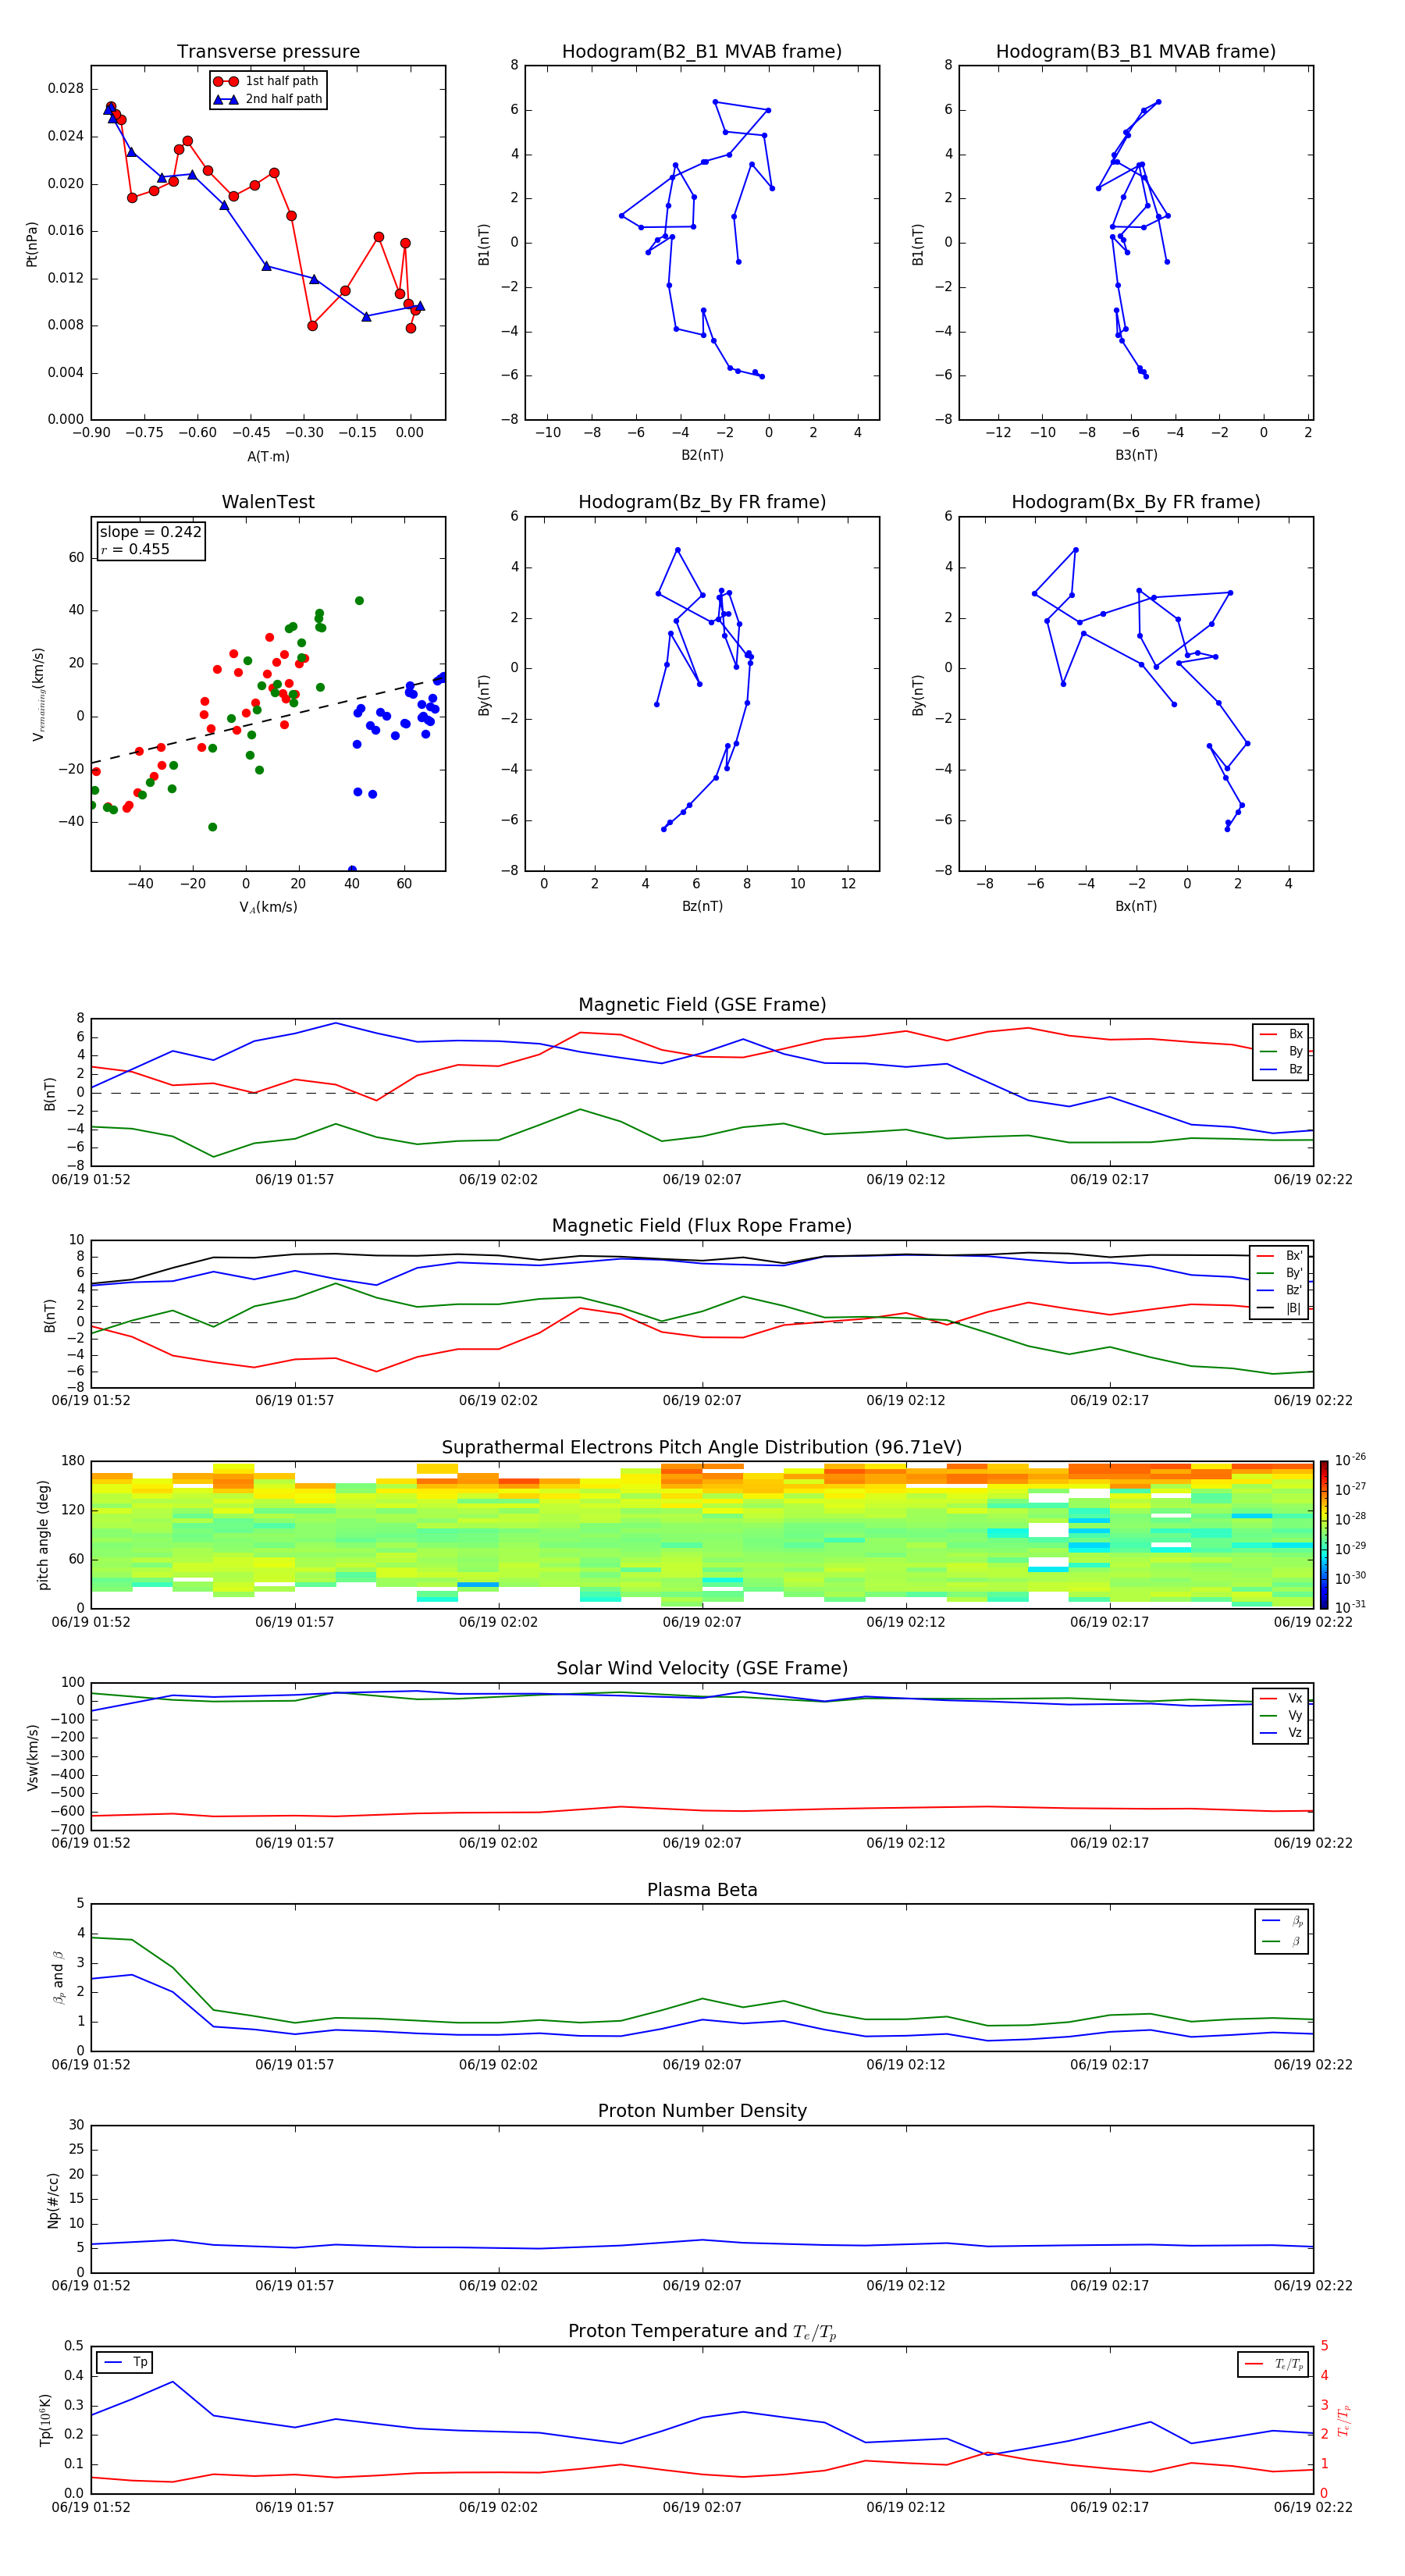Click the Hodogram(B3_B1 MVAB frame) title

click(x=1136, y=52)
